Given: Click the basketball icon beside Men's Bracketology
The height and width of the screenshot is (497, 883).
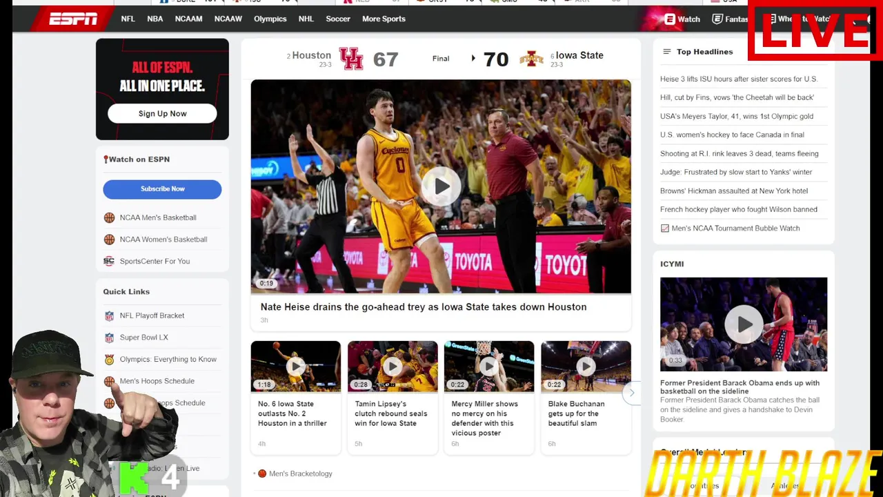Looking at the screenshot, I should click(262, 474).
